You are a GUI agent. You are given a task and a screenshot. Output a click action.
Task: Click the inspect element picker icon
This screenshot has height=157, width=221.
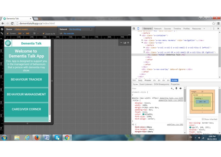pyautogui.click(x=134, y=29)
